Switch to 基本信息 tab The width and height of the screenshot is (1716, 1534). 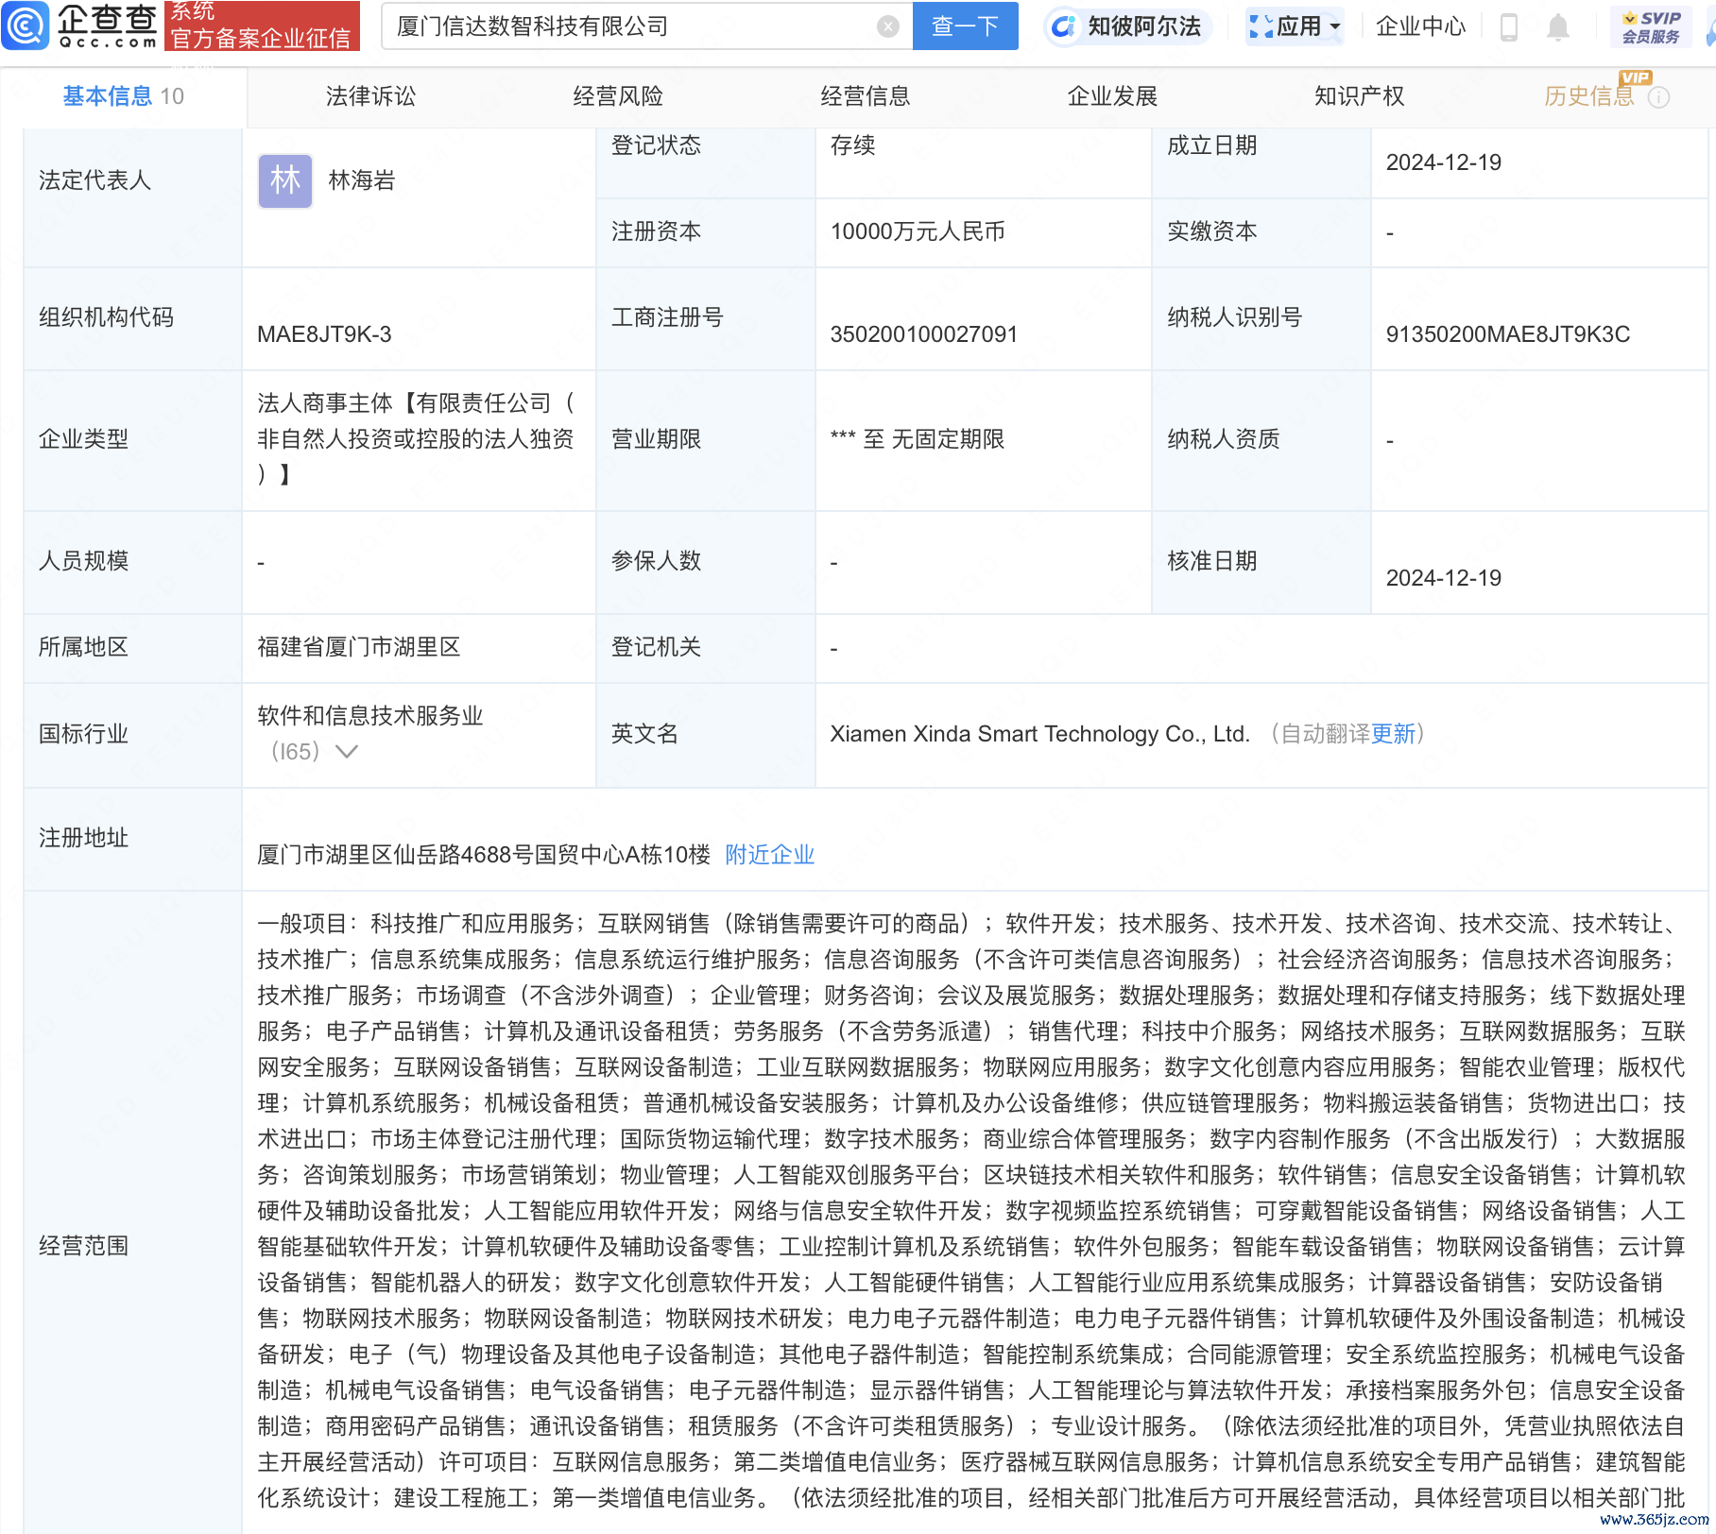(x=123, y=96)
